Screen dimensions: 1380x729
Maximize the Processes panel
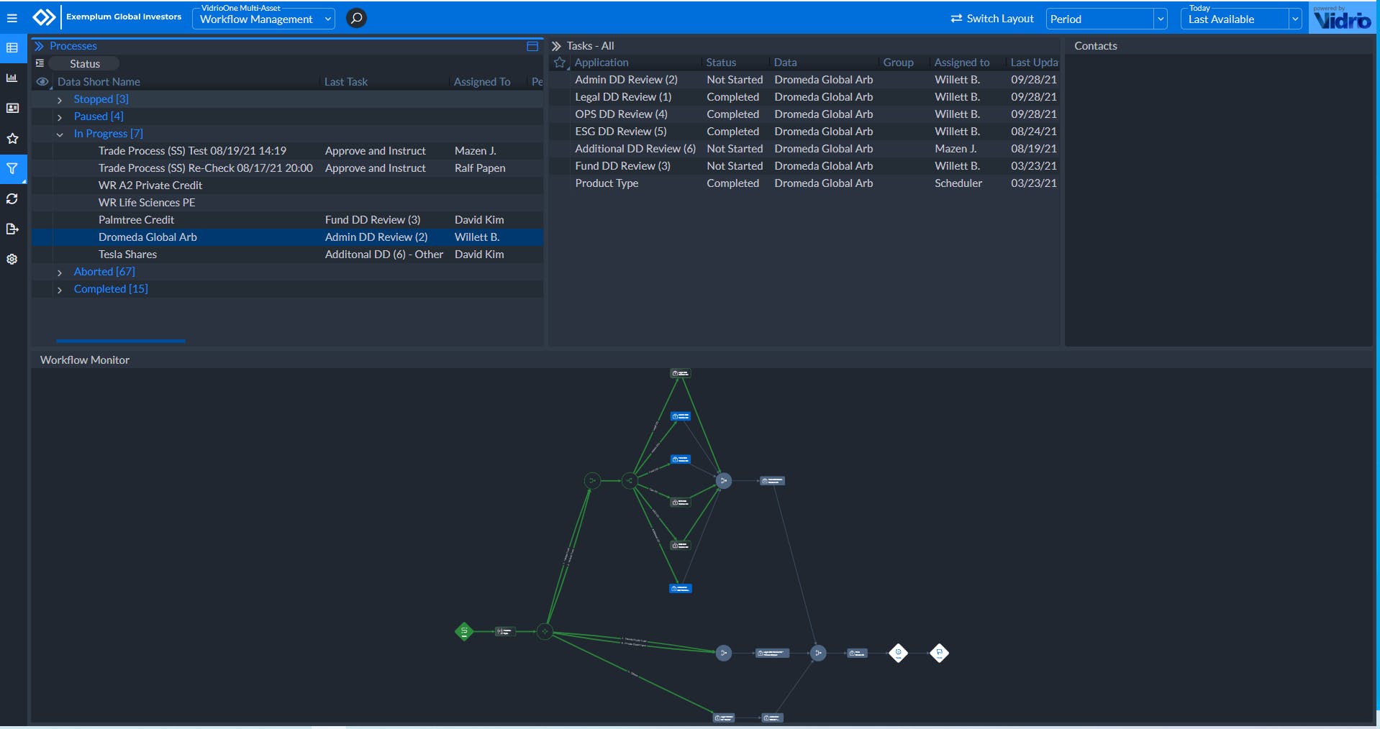(532, 46)
